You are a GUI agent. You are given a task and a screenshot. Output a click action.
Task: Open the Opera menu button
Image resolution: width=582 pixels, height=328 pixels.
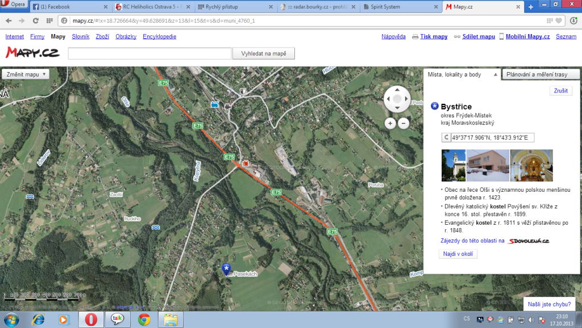(x=14, y=6)
